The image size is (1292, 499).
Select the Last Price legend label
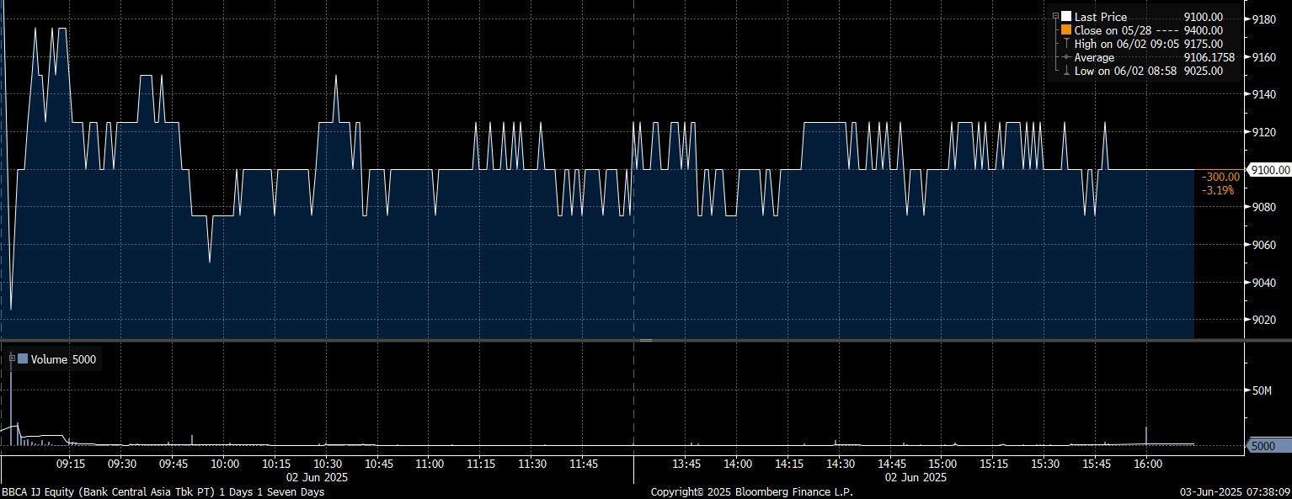[1100, 17]
